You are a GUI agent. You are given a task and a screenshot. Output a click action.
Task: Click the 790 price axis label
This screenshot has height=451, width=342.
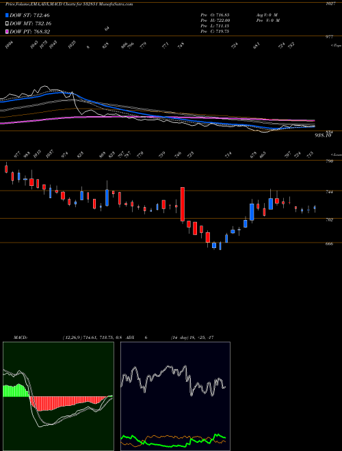[x=330, y=161]
